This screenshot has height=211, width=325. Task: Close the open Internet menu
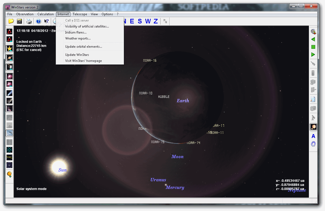click(x=63, y=14)
